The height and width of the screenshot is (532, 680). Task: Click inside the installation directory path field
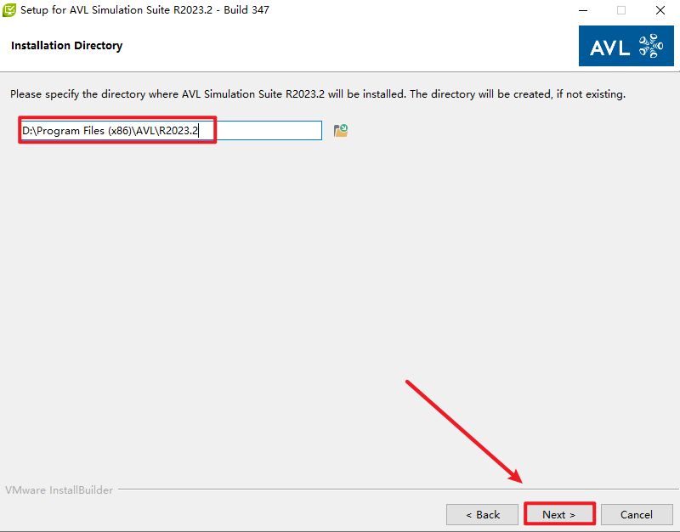[170, 130]
